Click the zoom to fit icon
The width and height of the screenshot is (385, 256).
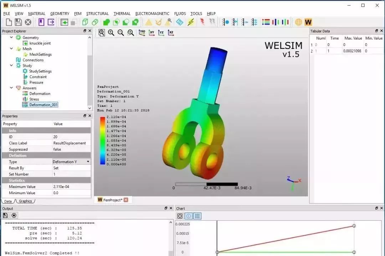tap(101, 32)
